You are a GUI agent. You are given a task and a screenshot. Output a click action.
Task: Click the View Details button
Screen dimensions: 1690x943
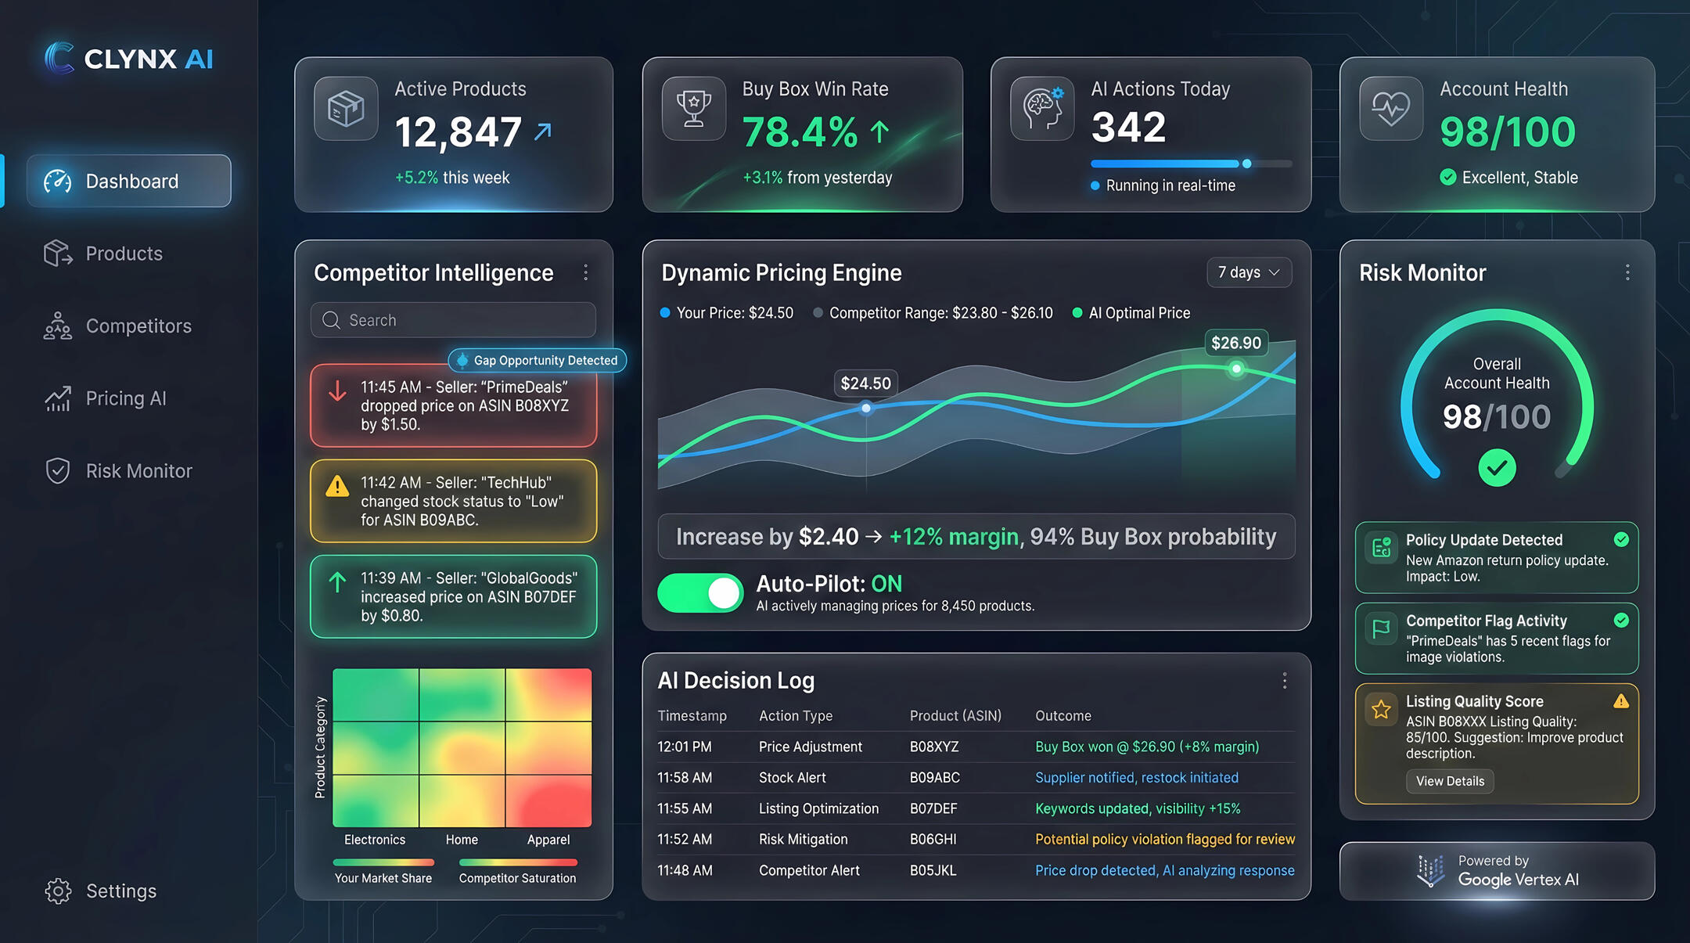(x=1449, y=781)
